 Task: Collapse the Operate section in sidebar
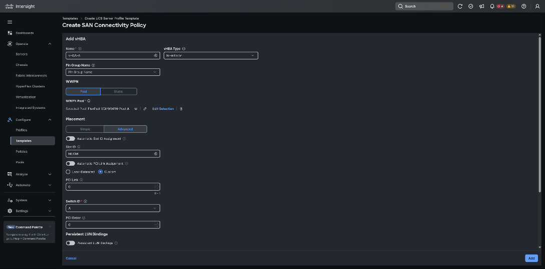50,44
